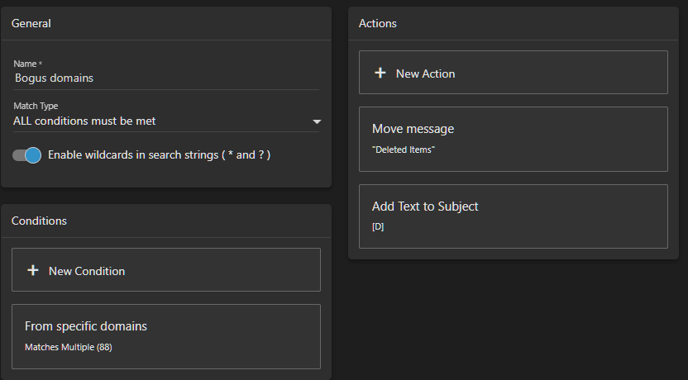Click the Conditions section header
Screen dimensions: 688x380
tap(39, 221)
